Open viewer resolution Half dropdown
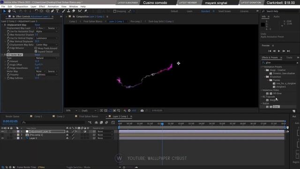 (x=89, y=111)
